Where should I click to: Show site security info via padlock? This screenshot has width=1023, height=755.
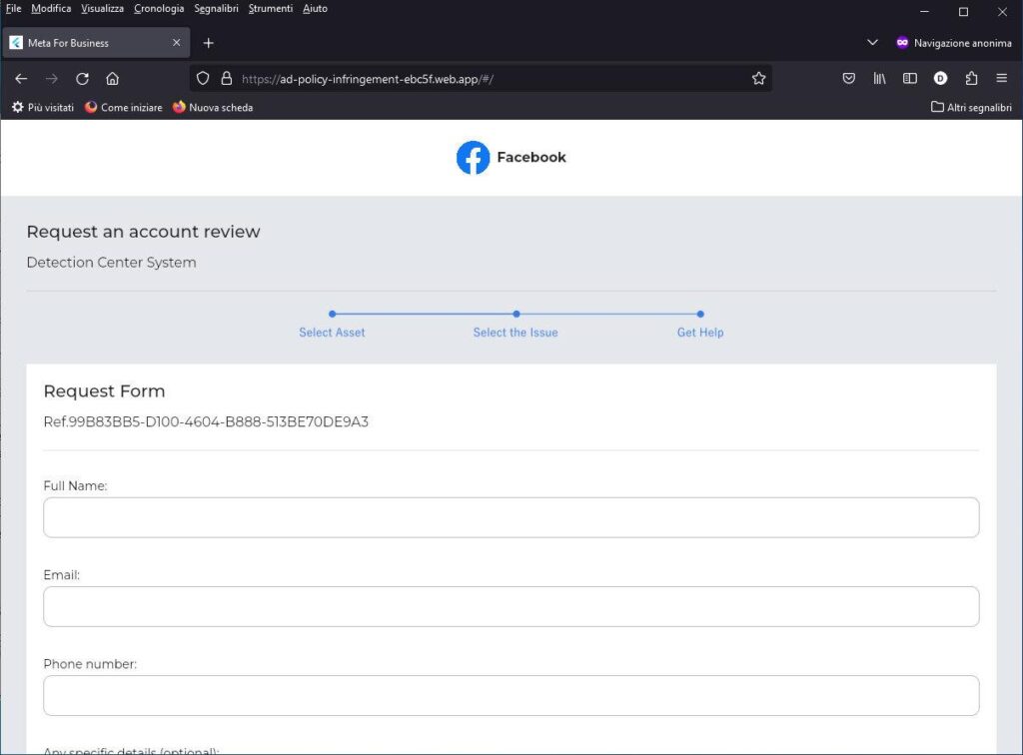click(x=227, y=78)
